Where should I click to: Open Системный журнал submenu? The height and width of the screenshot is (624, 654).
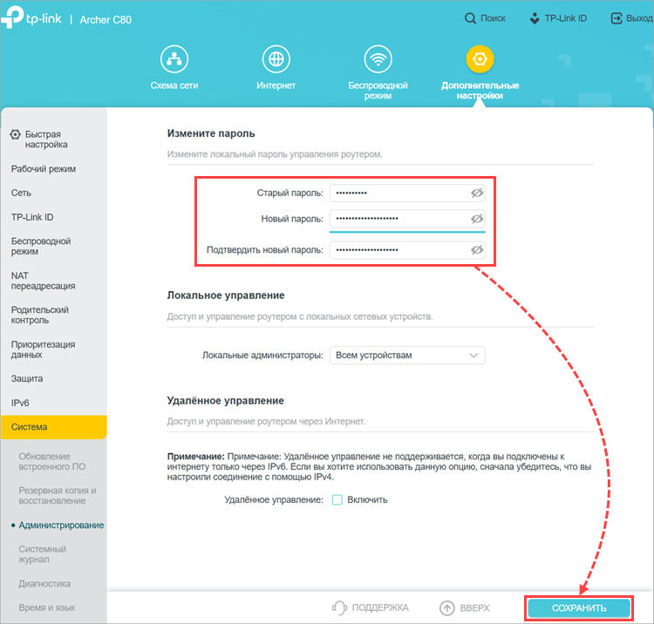(x=42, y=554)
